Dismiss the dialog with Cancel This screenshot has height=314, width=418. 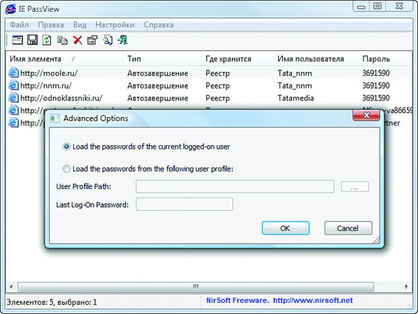348,228
